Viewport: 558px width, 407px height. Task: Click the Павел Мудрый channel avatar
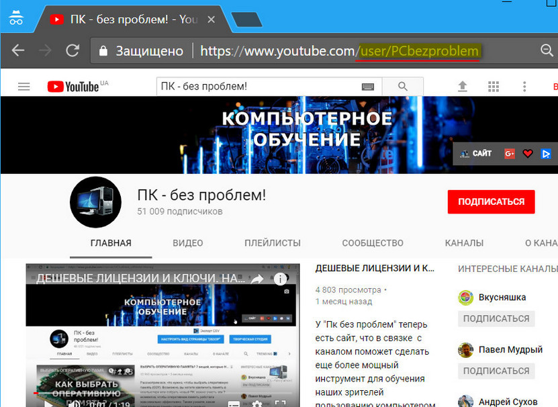(x=465, y=350)
